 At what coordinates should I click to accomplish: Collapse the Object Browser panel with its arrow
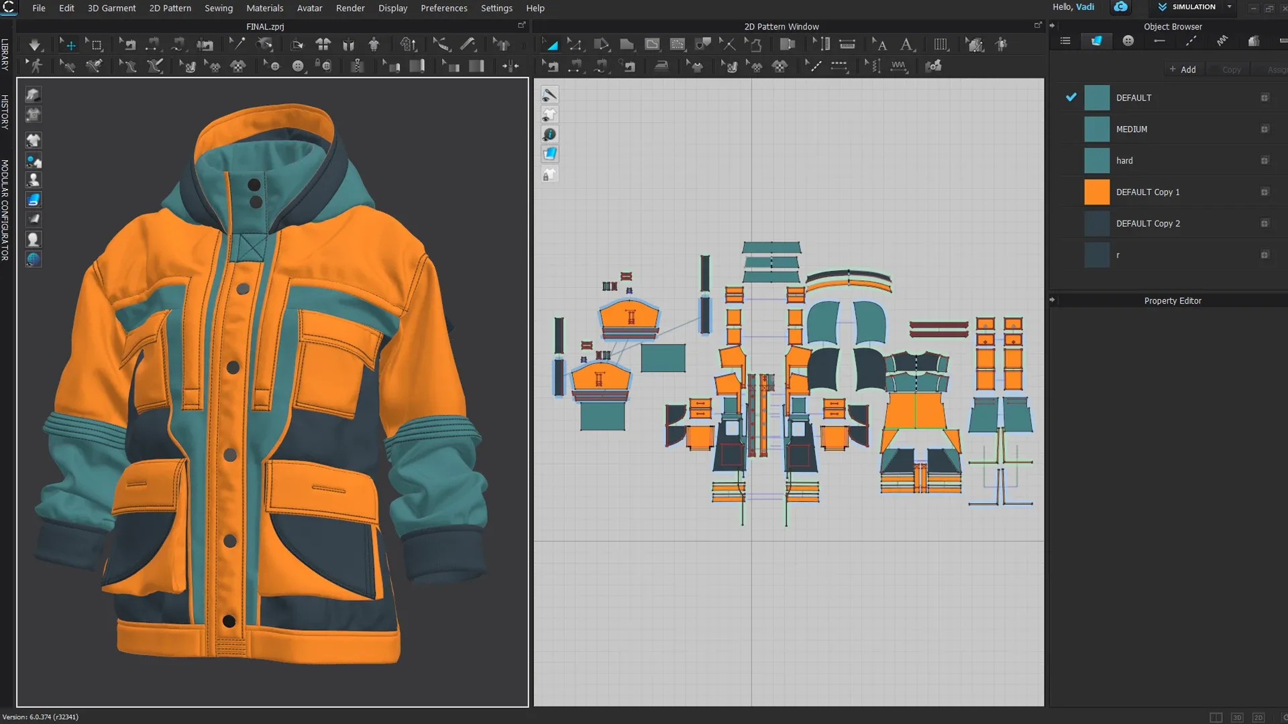coord(1052,26)
